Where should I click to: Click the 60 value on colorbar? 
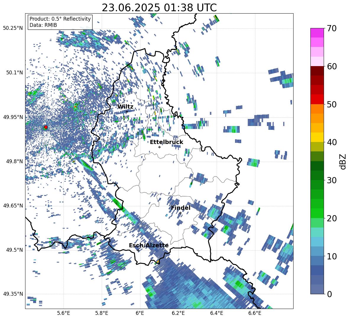click(x=332, y=66)
